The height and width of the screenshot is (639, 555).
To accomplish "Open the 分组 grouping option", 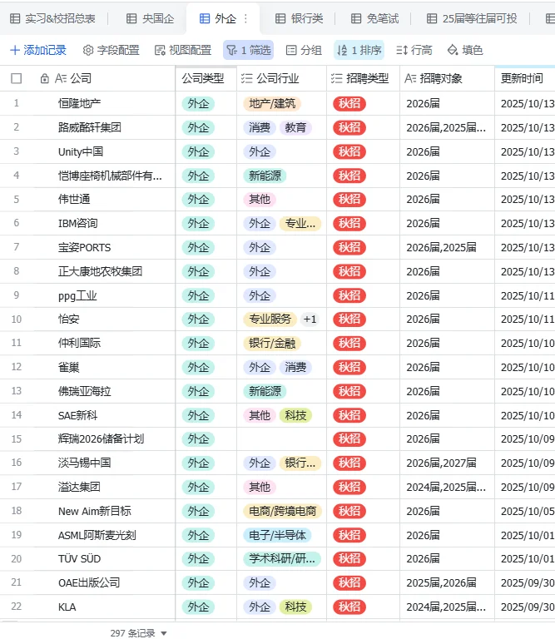I will pos(304,50).
